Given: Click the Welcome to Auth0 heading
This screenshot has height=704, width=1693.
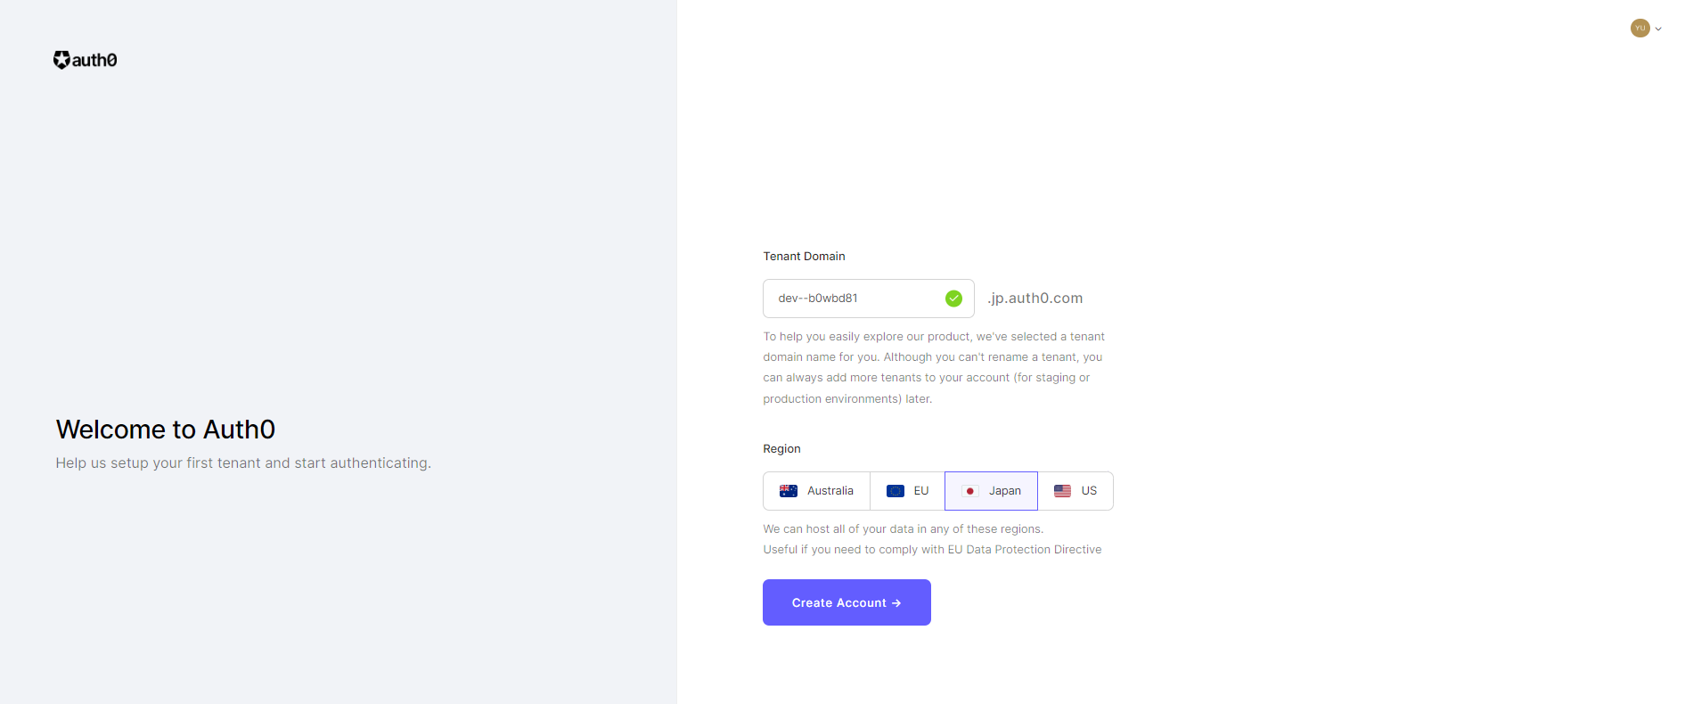Looking at the screenshot, I should [x=166, y=430].
